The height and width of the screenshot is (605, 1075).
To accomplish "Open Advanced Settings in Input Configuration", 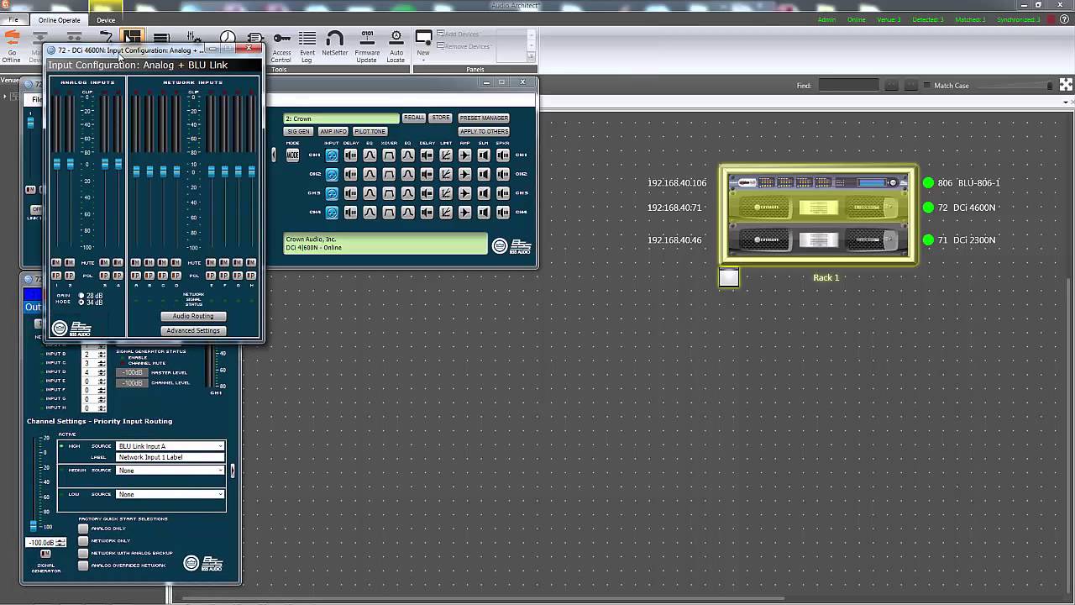I will tap(193, 330).
